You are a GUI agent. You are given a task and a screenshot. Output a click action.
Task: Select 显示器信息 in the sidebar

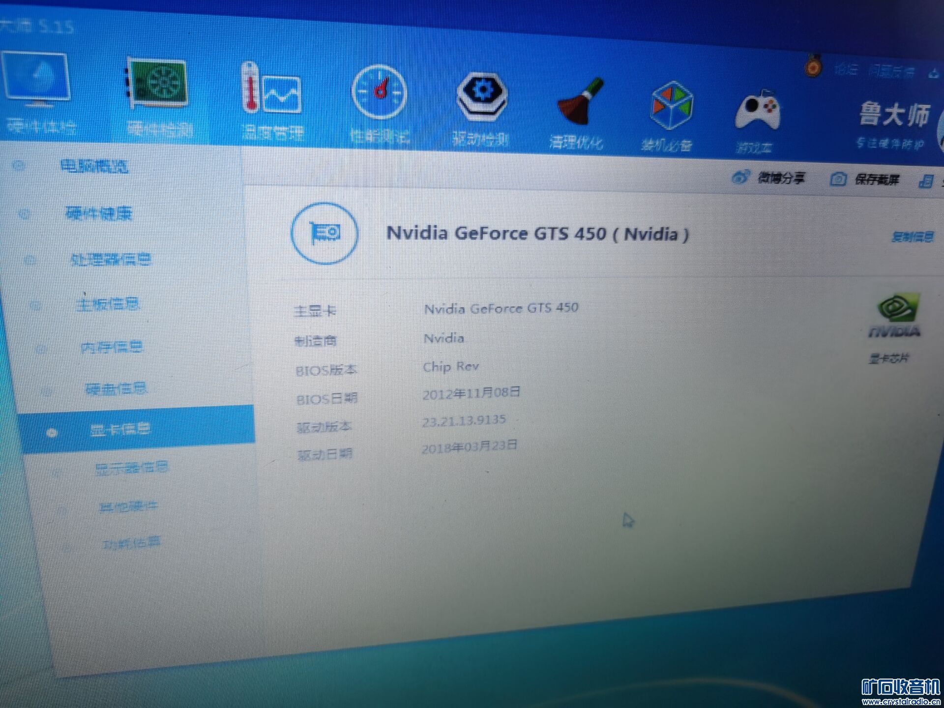131,468
